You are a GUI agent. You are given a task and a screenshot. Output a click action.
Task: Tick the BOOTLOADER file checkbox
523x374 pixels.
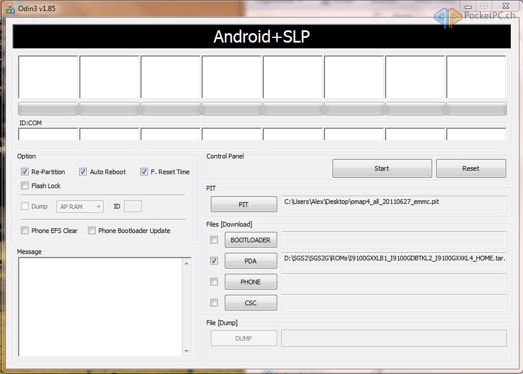[x=214, y=239]
